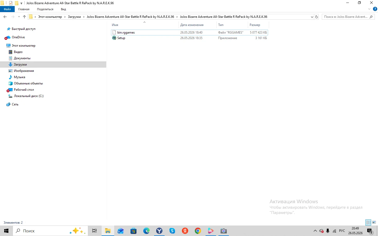Image resolution: width=378 pixels, height=236 pixels.
Task: Select OneDrive in the navigation pane
Action: coord(18,37)
